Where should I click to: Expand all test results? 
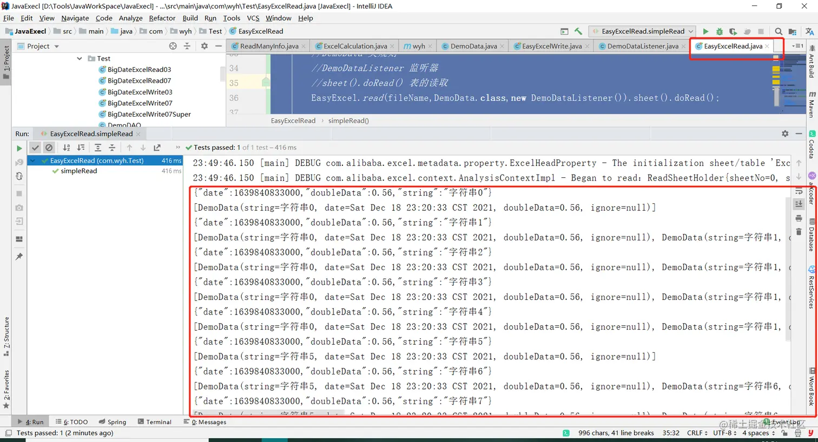(98, 148)
